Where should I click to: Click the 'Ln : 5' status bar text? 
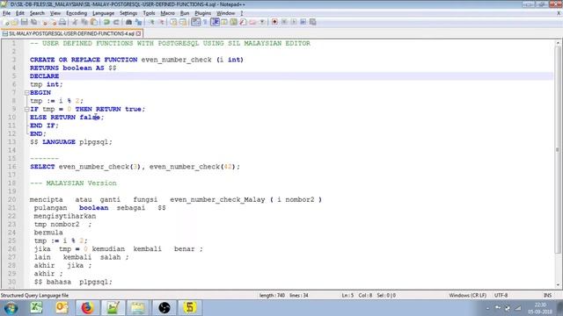[347, 295]
